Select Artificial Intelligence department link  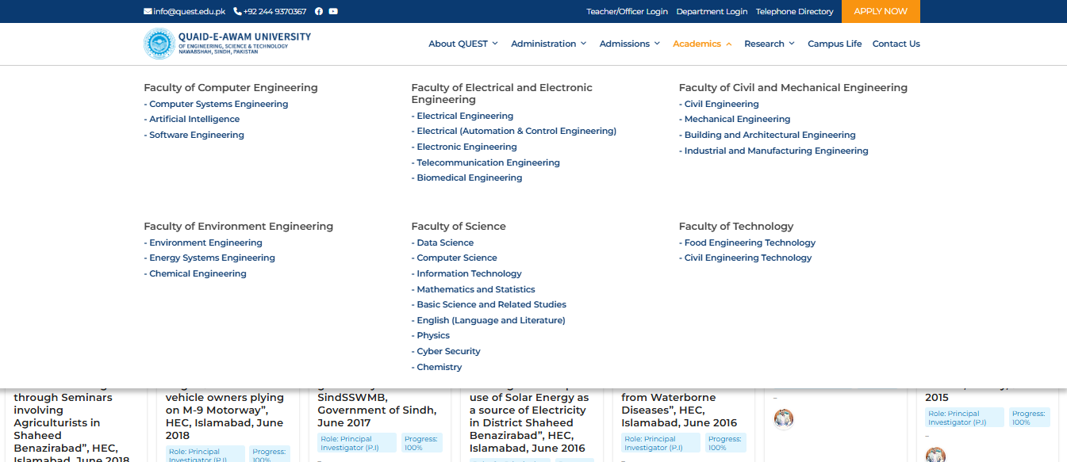click(194, 120)
